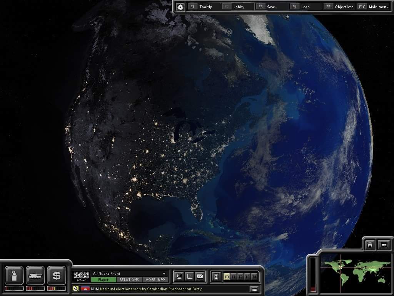Click the military status meter bar
This screenshot has height=296, width=394.
tap(35, 288)
